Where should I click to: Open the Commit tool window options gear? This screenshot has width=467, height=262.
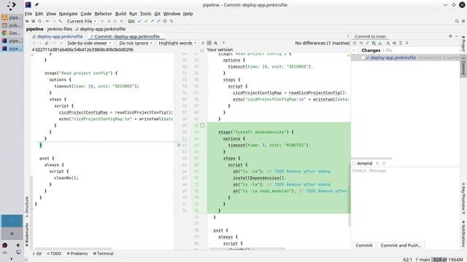pyautogui.click(x=450, y=36)
